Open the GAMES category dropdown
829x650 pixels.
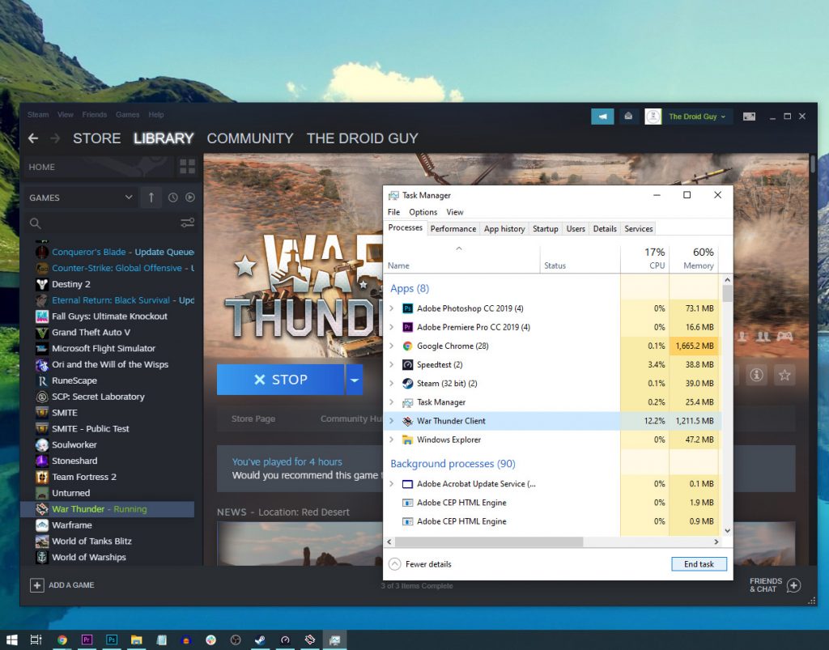(81, 198)
